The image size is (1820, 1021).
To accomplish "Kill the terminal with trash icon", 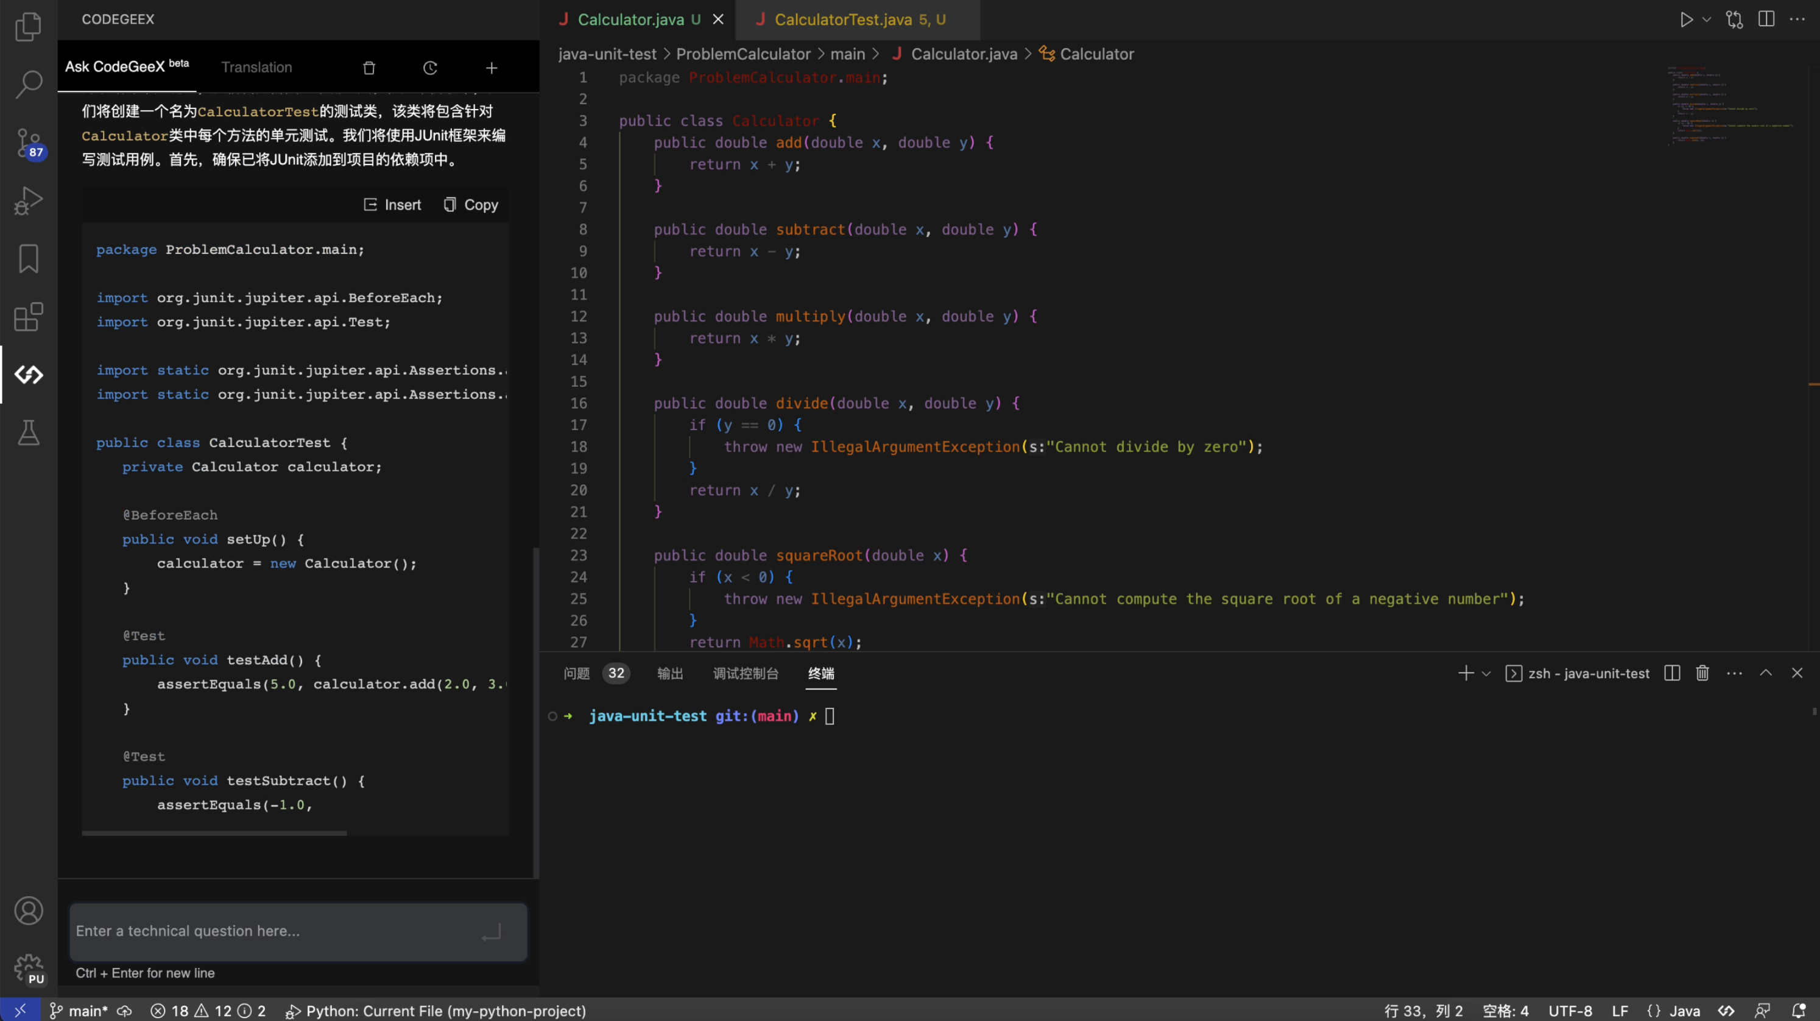I will (1702, 673).
